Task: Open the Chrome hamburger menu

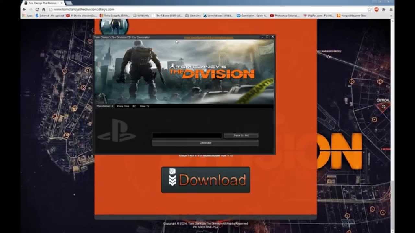Action: click(x=391, y=9)
